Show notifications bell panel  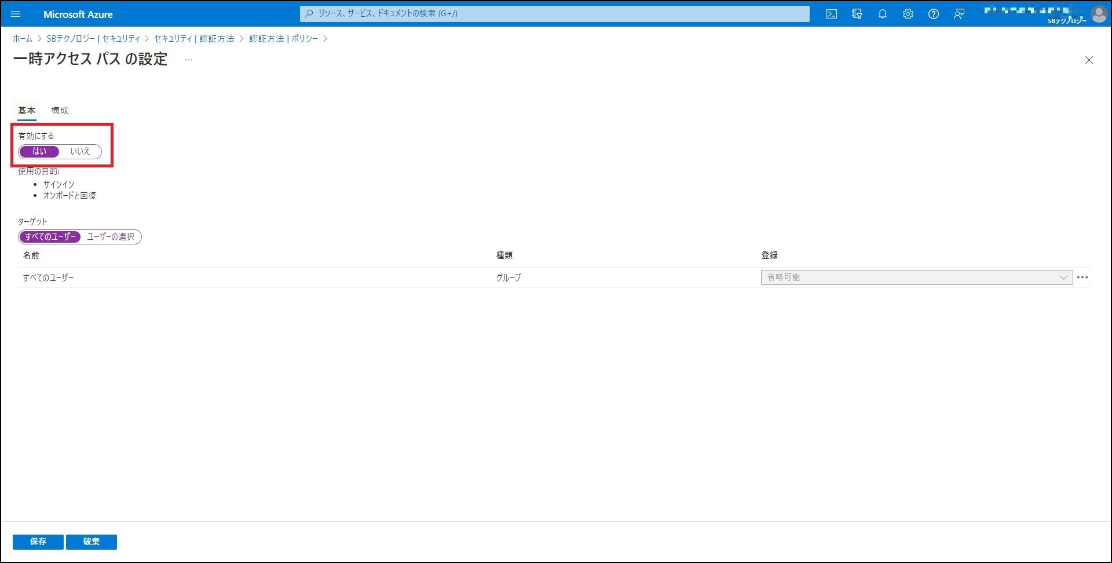(883, 14)
